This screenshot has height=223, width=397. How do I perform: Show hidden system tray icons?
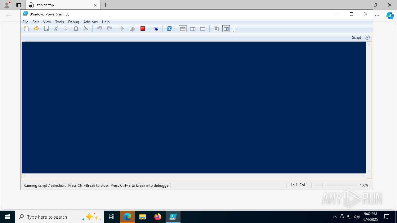click(334, 217)
